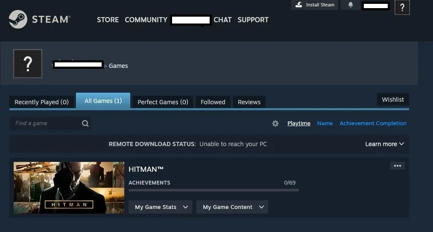This screenshot has width=433, height=232.
Task: Click the Wishlist button
Action: coord(393,100)
